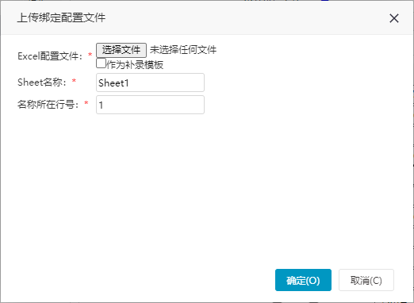Viewport: 414px width, 303px height.
Task: Place cursor after Sheet1 text in field
Action: click(x=129, y=83)
